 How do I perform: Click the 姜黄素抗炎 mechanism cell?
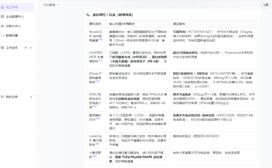click(x=138, y=38)
